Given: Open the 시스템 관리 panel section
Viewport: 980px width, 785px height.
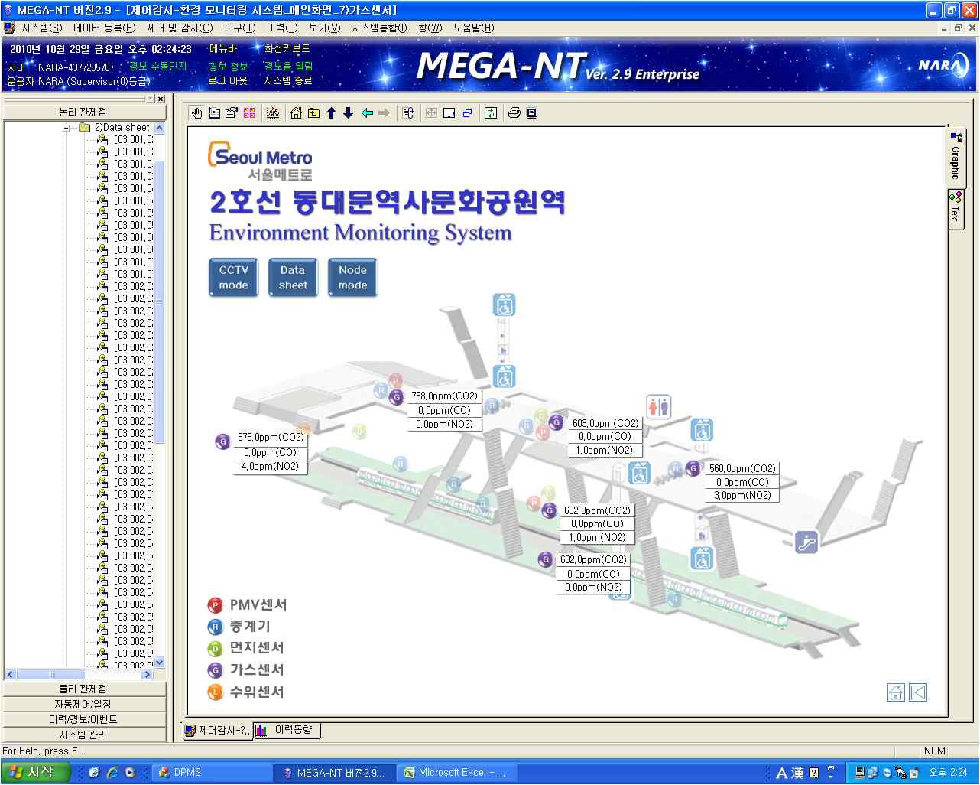Looking at the screenshot, I should (83, 735).
